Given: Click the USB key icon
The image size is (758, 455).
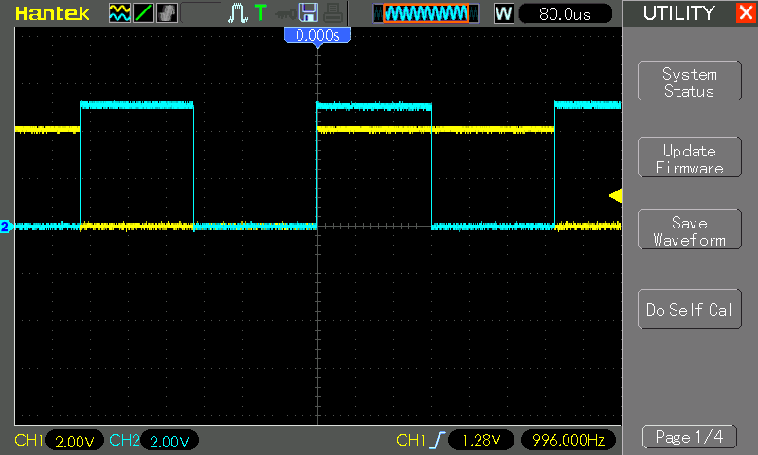Looking at the screenshot, I should click(284, 13).
